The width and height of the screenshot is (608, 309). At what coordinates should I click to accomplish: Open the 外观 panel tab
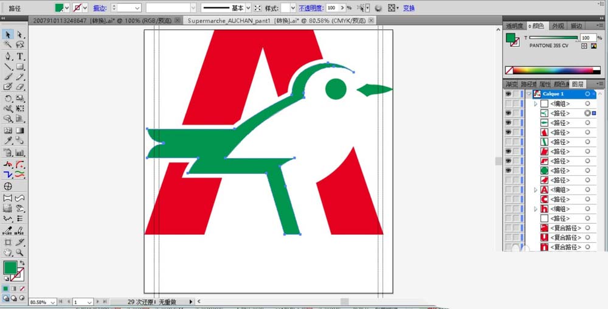[558, 26]
